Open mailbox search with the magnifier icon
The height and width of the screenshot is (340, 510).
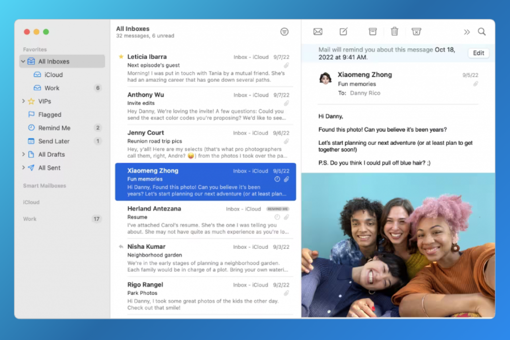482,31
